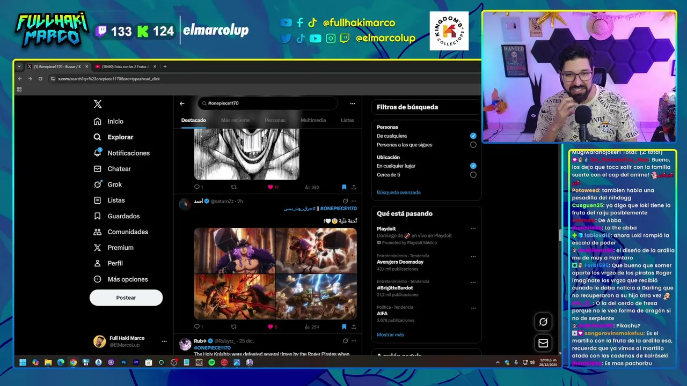The image size is (687, 386).
Task: Open saturoZz profile avatar
Action: point(185,204)
